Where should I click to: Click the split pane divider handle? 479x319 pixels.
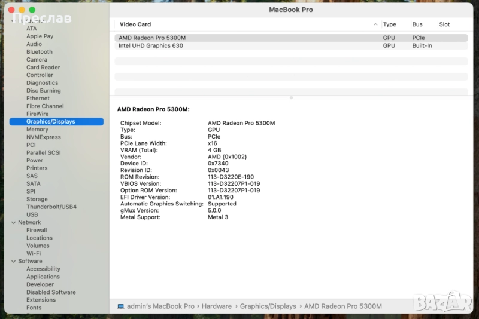(291, 97)
